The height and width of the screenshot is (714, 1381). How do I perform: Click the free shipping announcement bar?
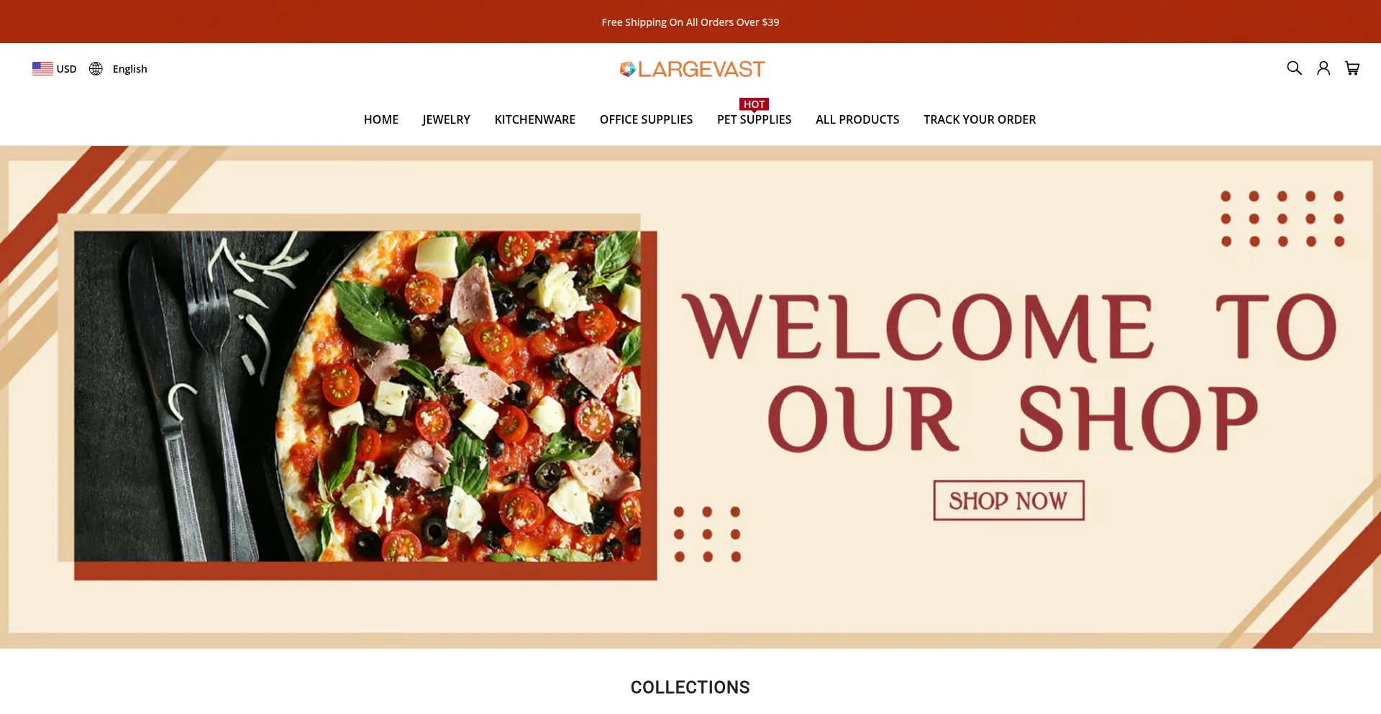pyautogui.click(x=690, y=22)
